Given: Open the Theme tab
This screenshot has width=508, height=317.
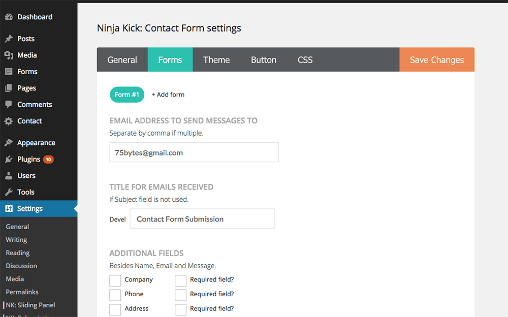Looking at the screenshot, I should [x=216, y=59].
